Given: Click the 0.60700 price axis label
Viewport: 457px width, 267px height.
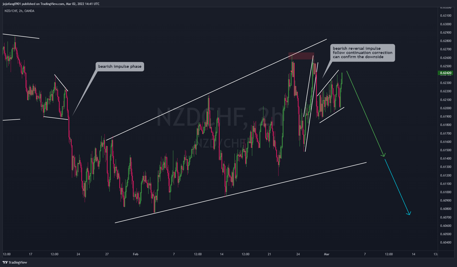Looking at the screenshot, I should point(446,217).
